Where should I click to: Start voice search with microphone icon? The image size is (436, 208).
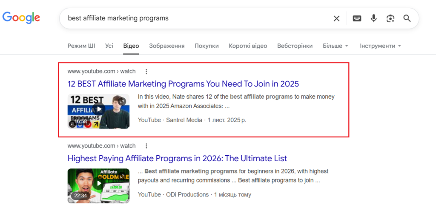click(x=374, y=18)
